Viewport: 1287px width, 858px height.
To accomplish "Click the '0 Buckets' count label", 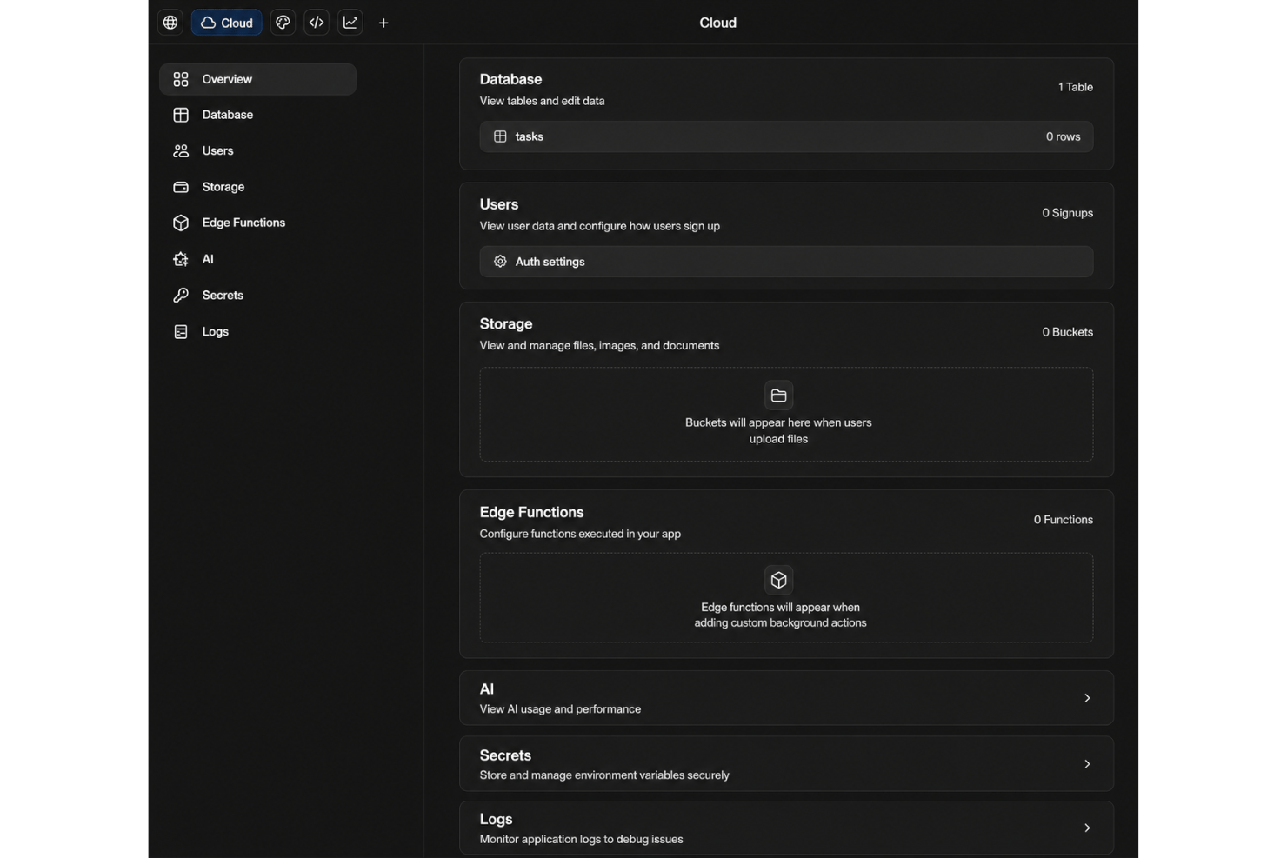I will [x=1067, y=332].
